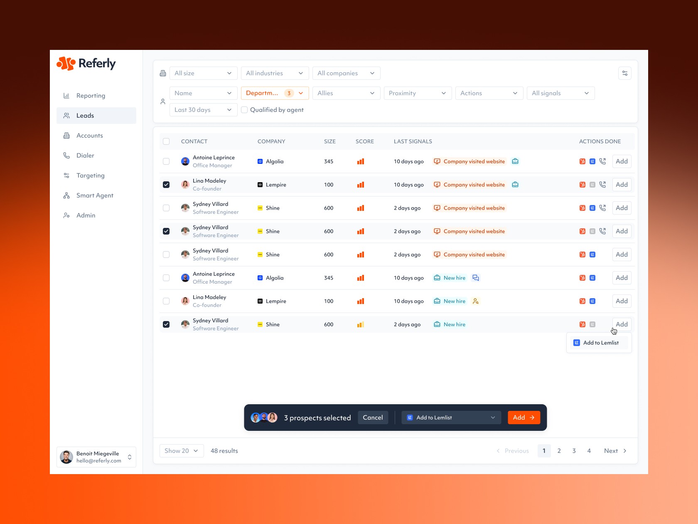Open the Actions filter dropdown
698x524 pixels.
click(489, 93)
